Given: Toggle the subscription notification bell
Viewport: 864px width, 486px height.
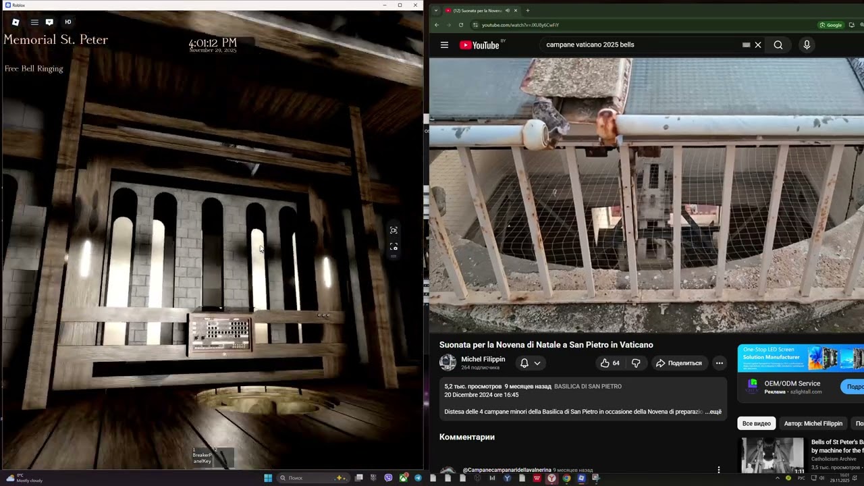Looking at the screenshot, I should pyautogui.click(x=524, y=363).
